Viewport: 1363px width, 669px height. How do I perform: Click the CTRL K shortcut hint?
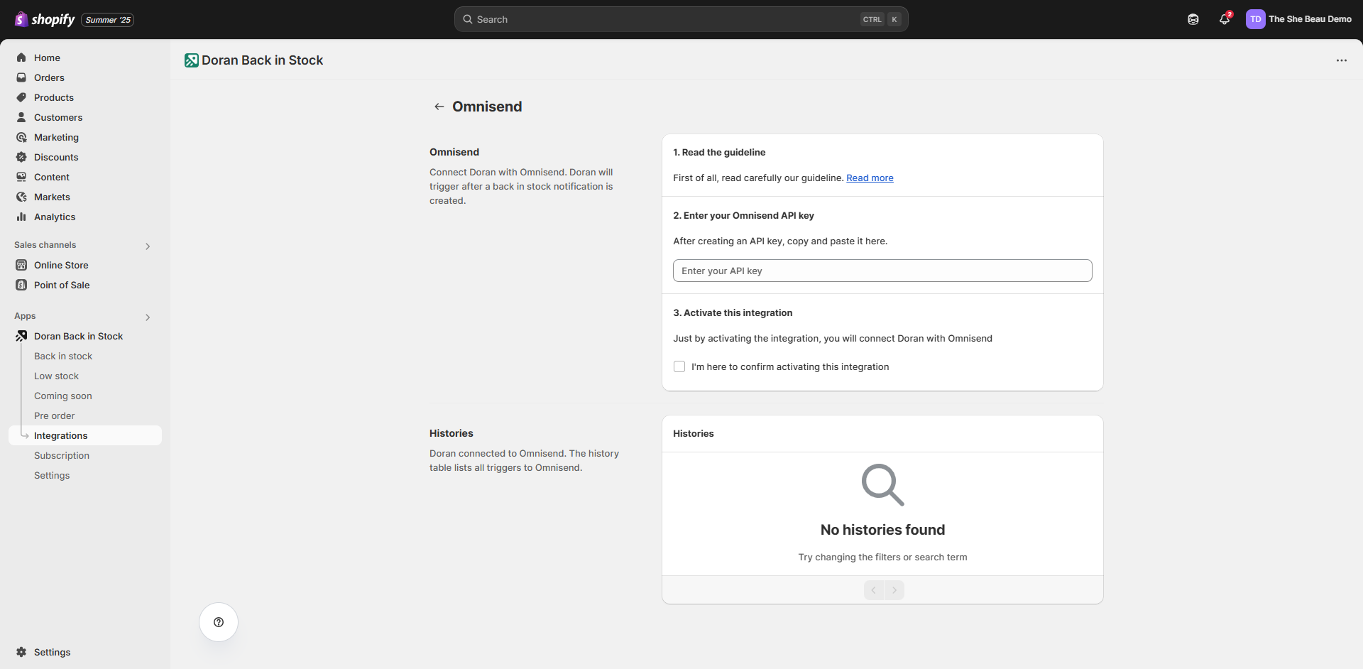[x=881, y=19]
